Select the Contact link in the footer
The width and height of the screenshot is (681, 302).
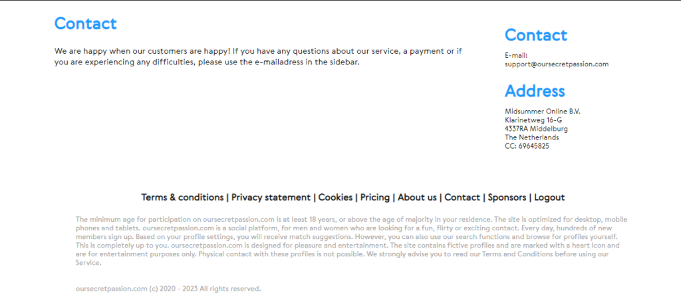[462, 197]
